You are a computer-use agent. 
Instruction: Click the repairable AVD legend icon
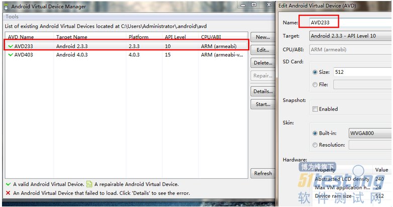89,184
